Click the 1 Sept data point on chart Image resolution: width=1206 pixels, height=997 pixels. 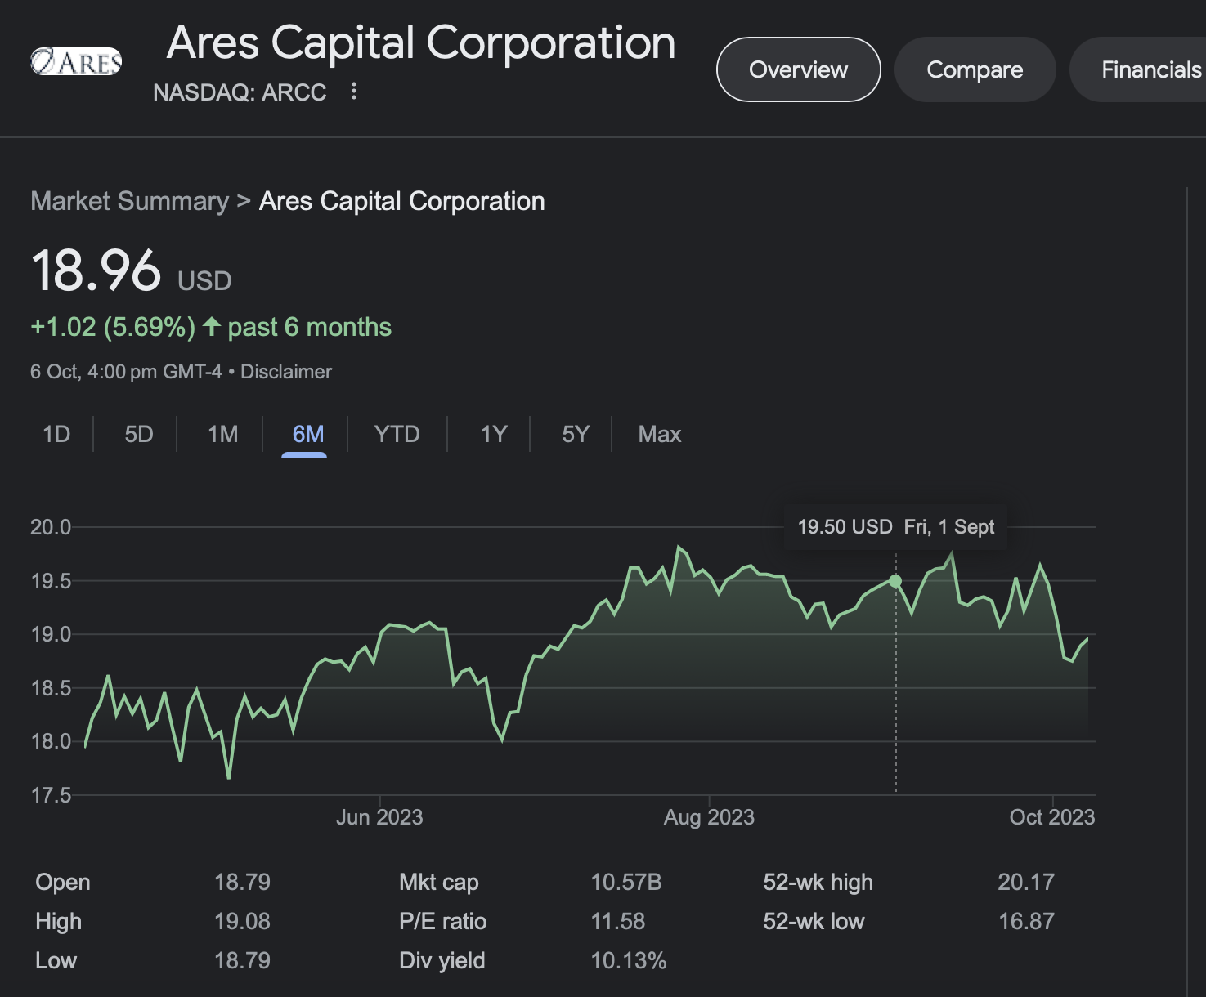tap(895, 581)
